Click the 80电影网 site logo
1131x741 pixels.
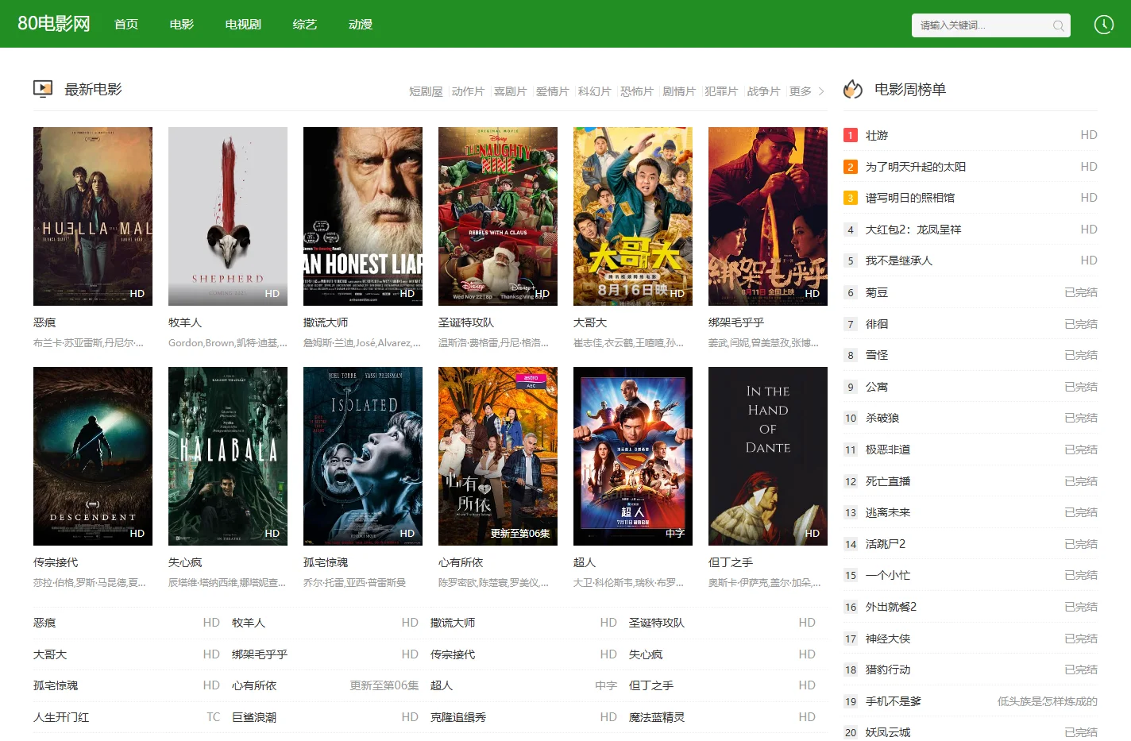click(x=53, y=24)
